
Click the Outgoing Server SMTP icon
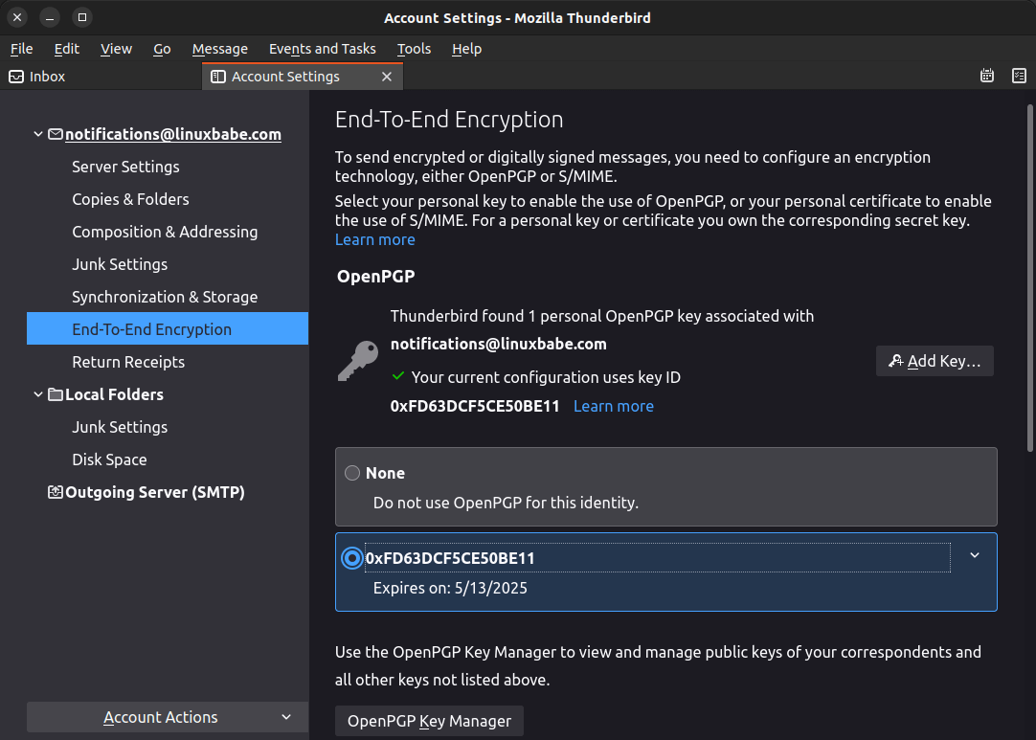56,492
